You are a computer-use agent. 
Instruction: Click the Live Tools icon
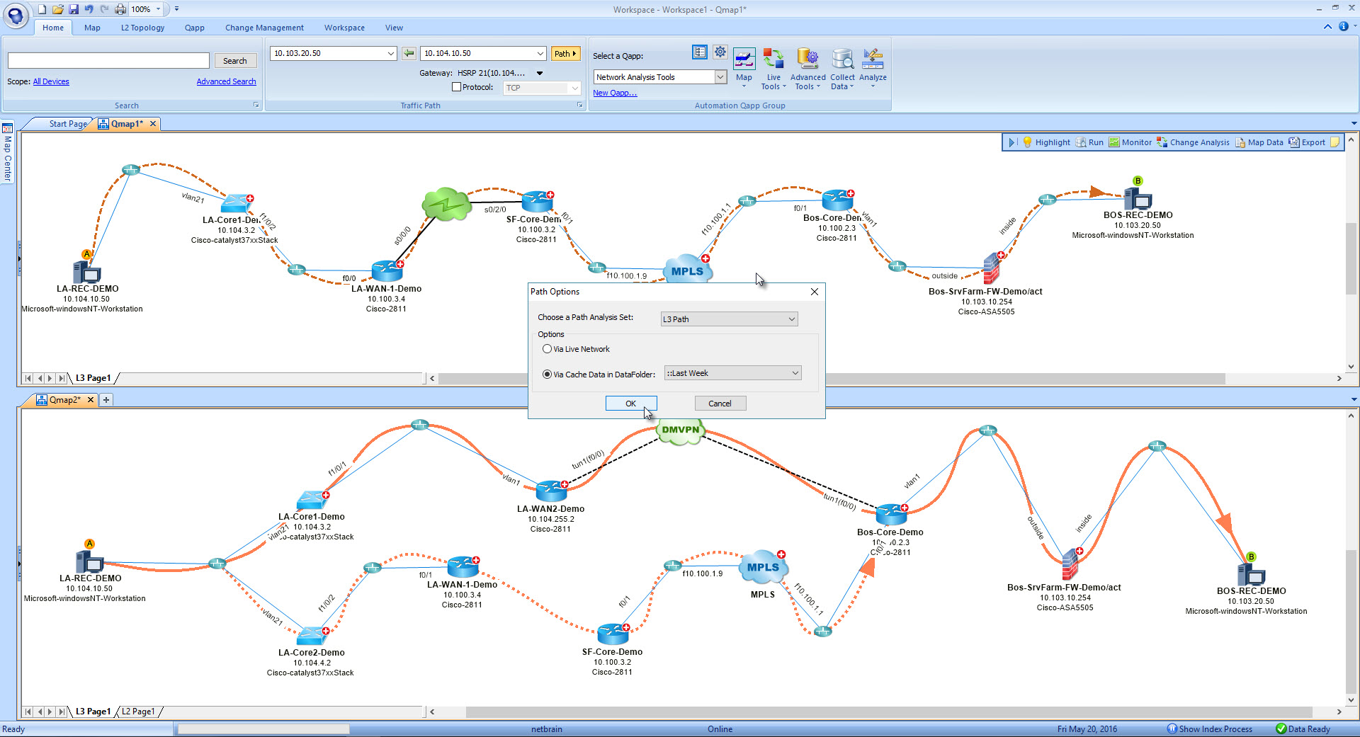point(773,67)
